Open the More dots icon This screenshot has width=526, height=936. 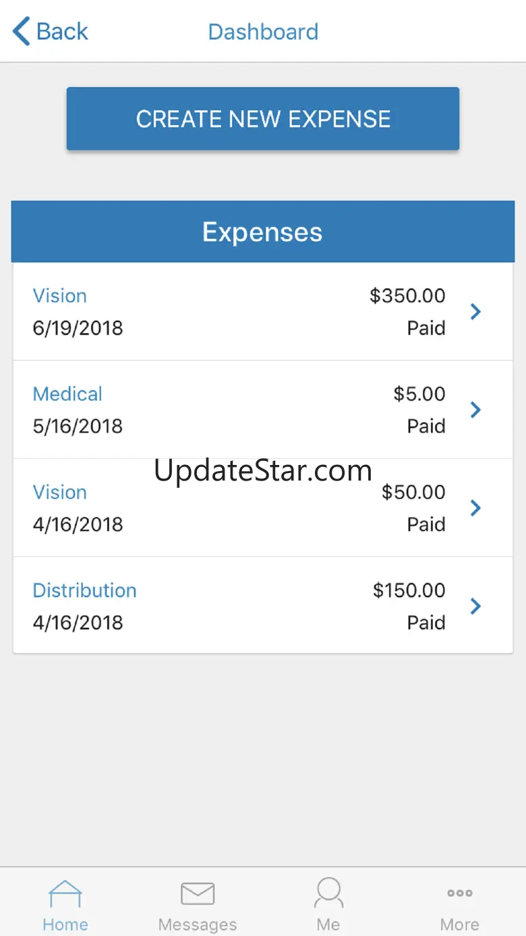[x=460, y=893]
